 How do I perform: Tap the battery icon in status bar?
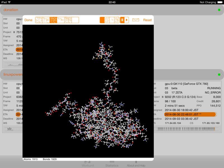click(220, 2)
